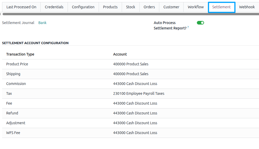Viewport: 259px width, 149px height.
Task: Select the Stock tab
Action: coord(131,7)
